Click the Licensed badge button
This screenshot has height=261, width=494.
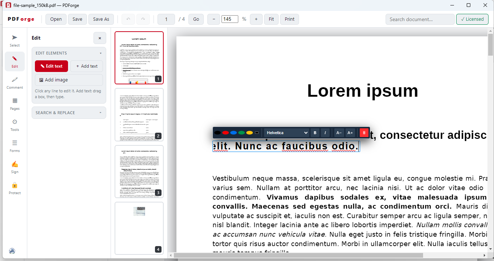[472, 19]
